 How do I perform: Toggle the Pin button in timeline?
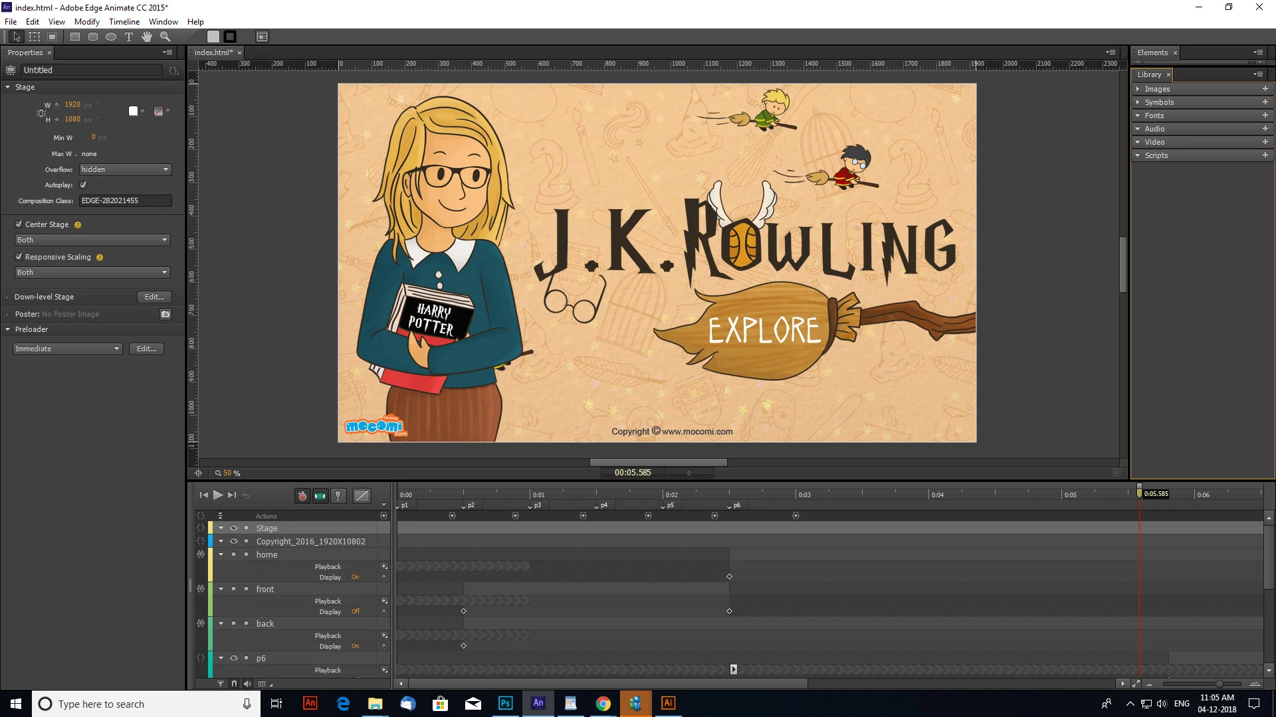click(338, 496)
